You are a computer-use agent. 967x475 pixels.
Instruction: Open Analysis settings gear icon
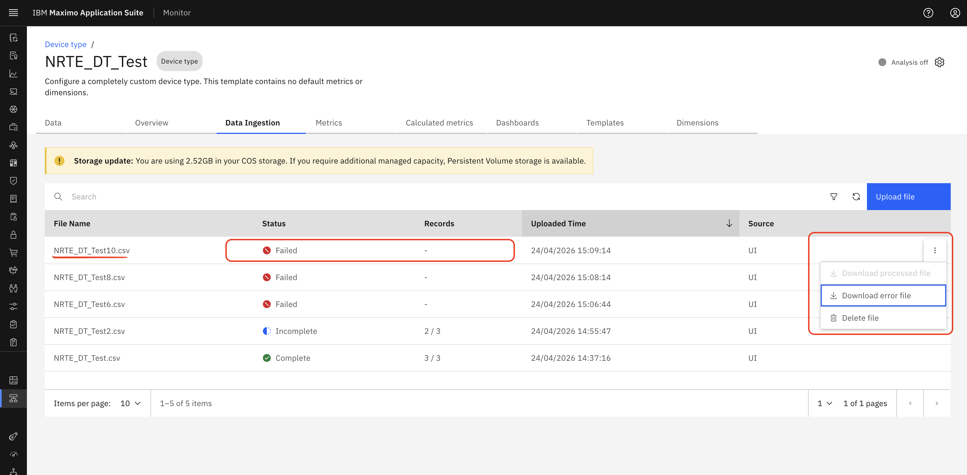[939, 62]
